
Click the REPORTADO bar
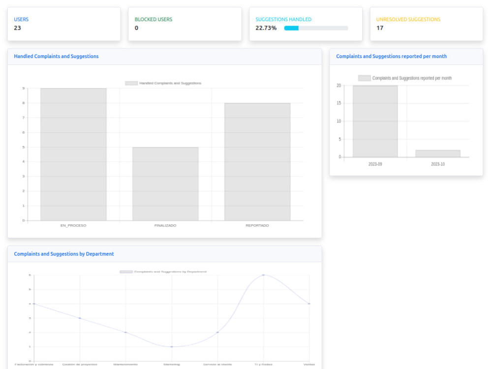257,161
